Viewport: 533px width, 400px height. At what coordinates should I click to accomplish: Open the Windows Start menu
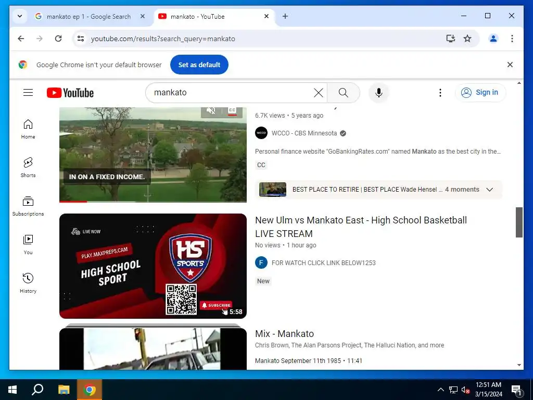12,390
